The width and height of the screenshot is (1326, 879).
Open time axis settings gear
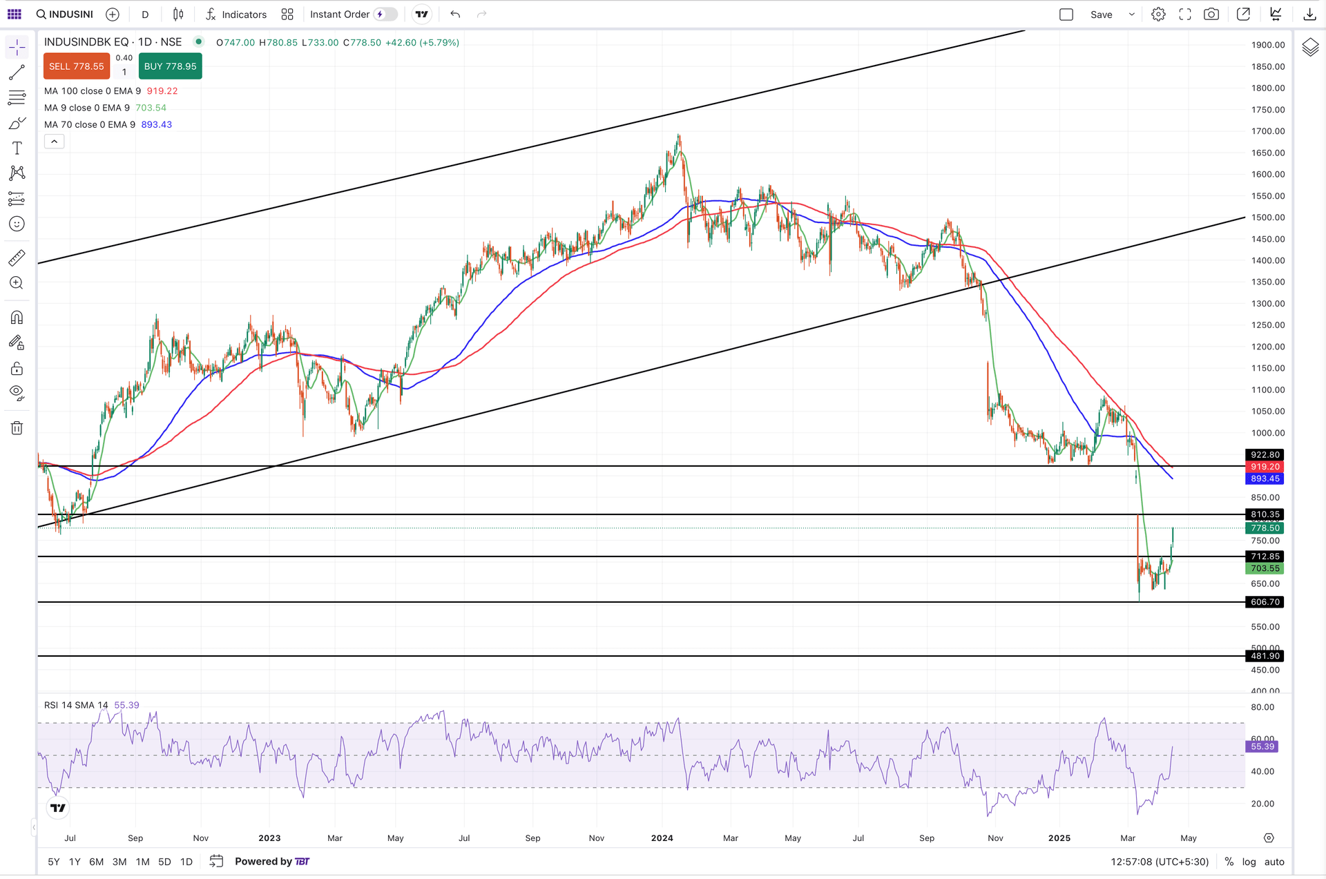click(1269, 838)
